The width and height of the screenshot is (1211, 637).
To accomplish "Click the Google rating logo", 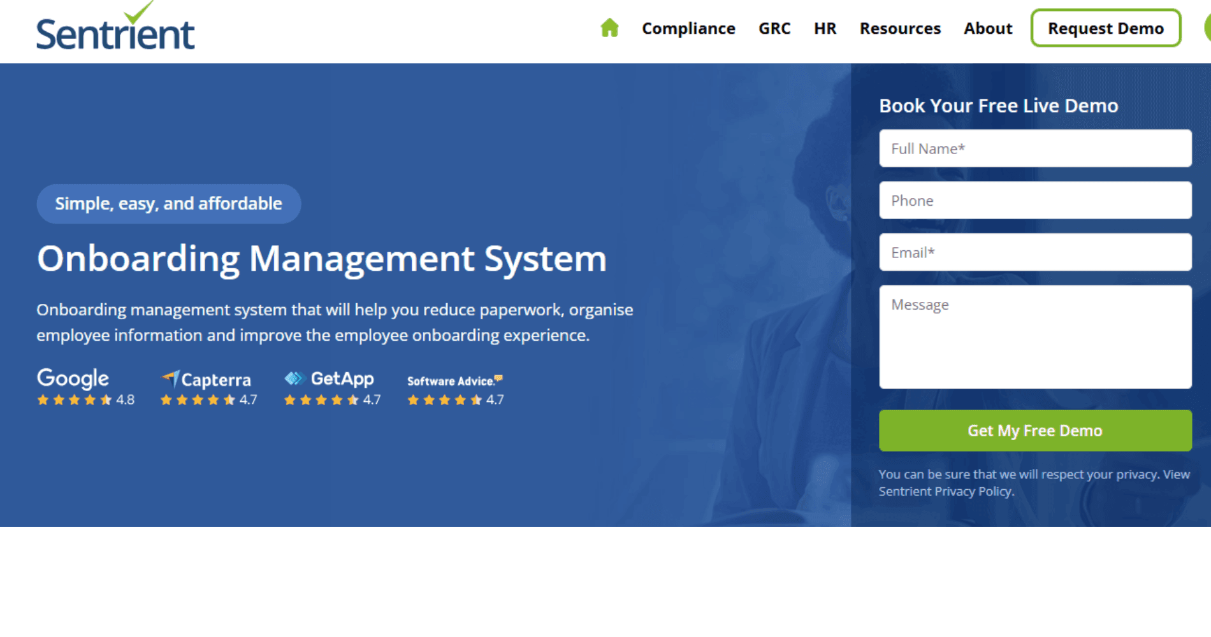I will (x=73, y=378).
